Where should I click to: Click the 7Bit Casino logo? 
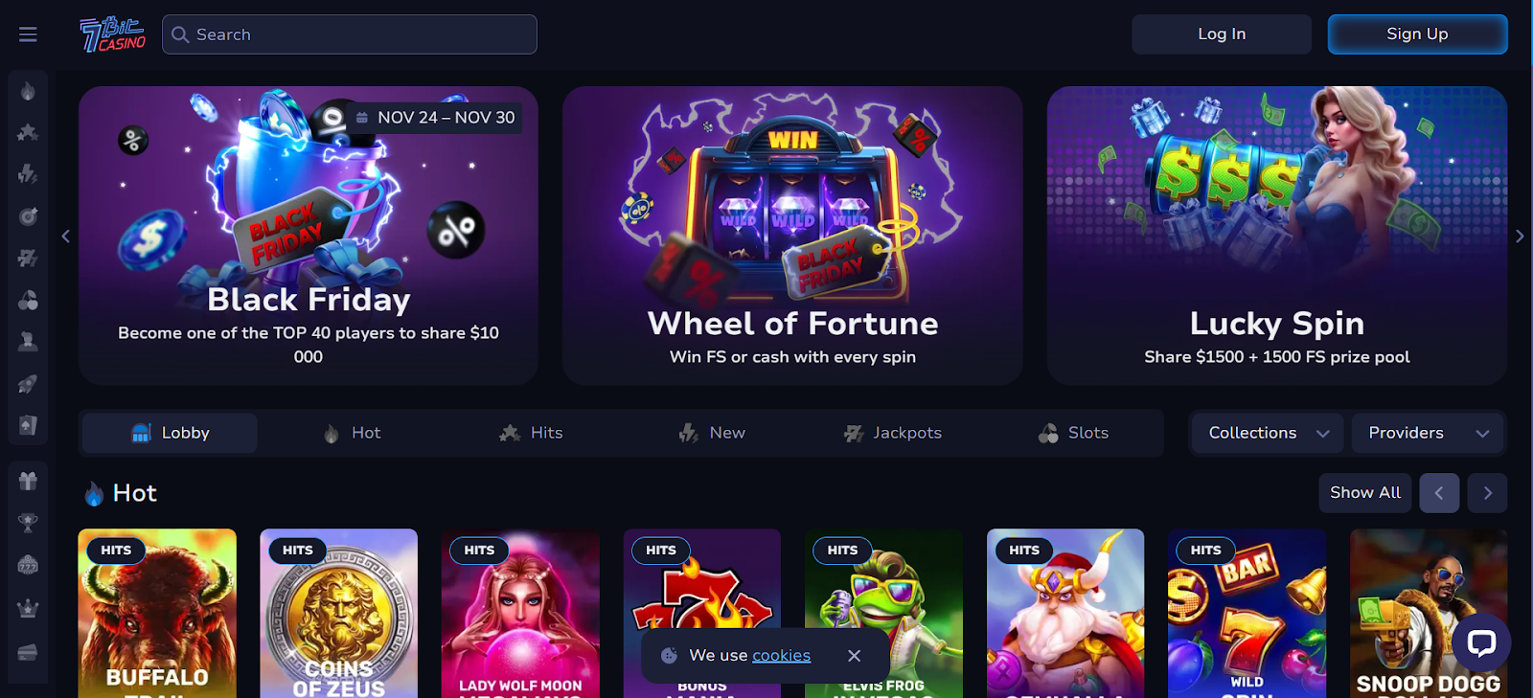[113, 34]
